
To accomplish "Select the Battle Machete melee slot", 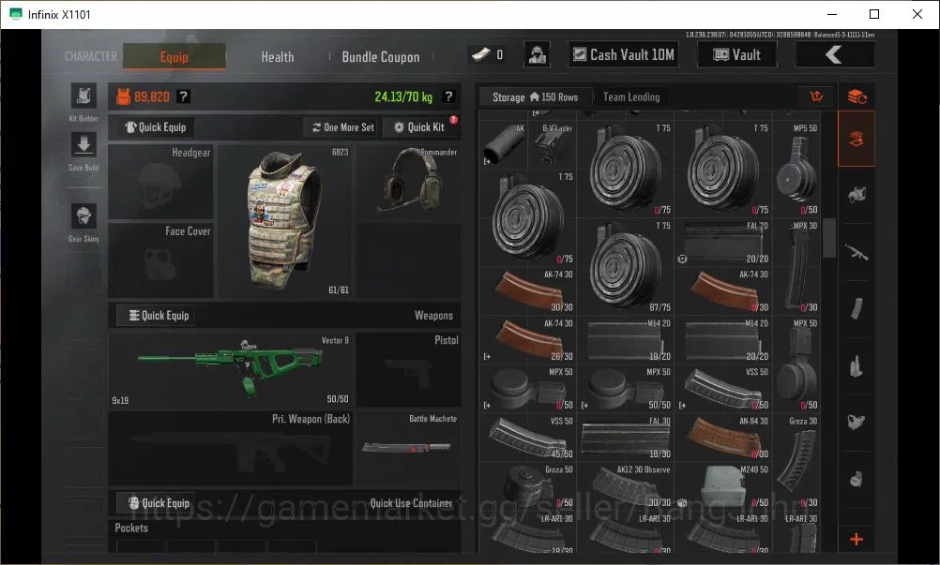I will [x=409, y=448].
